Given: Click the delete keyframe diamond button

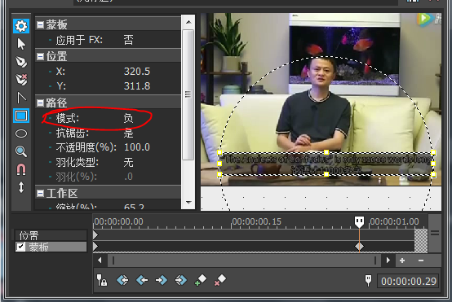Looking at the screenshot, I should [x=220, y=279].
